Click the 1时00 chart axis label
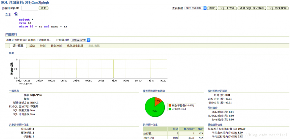The image size is (290, 139). 113,81
